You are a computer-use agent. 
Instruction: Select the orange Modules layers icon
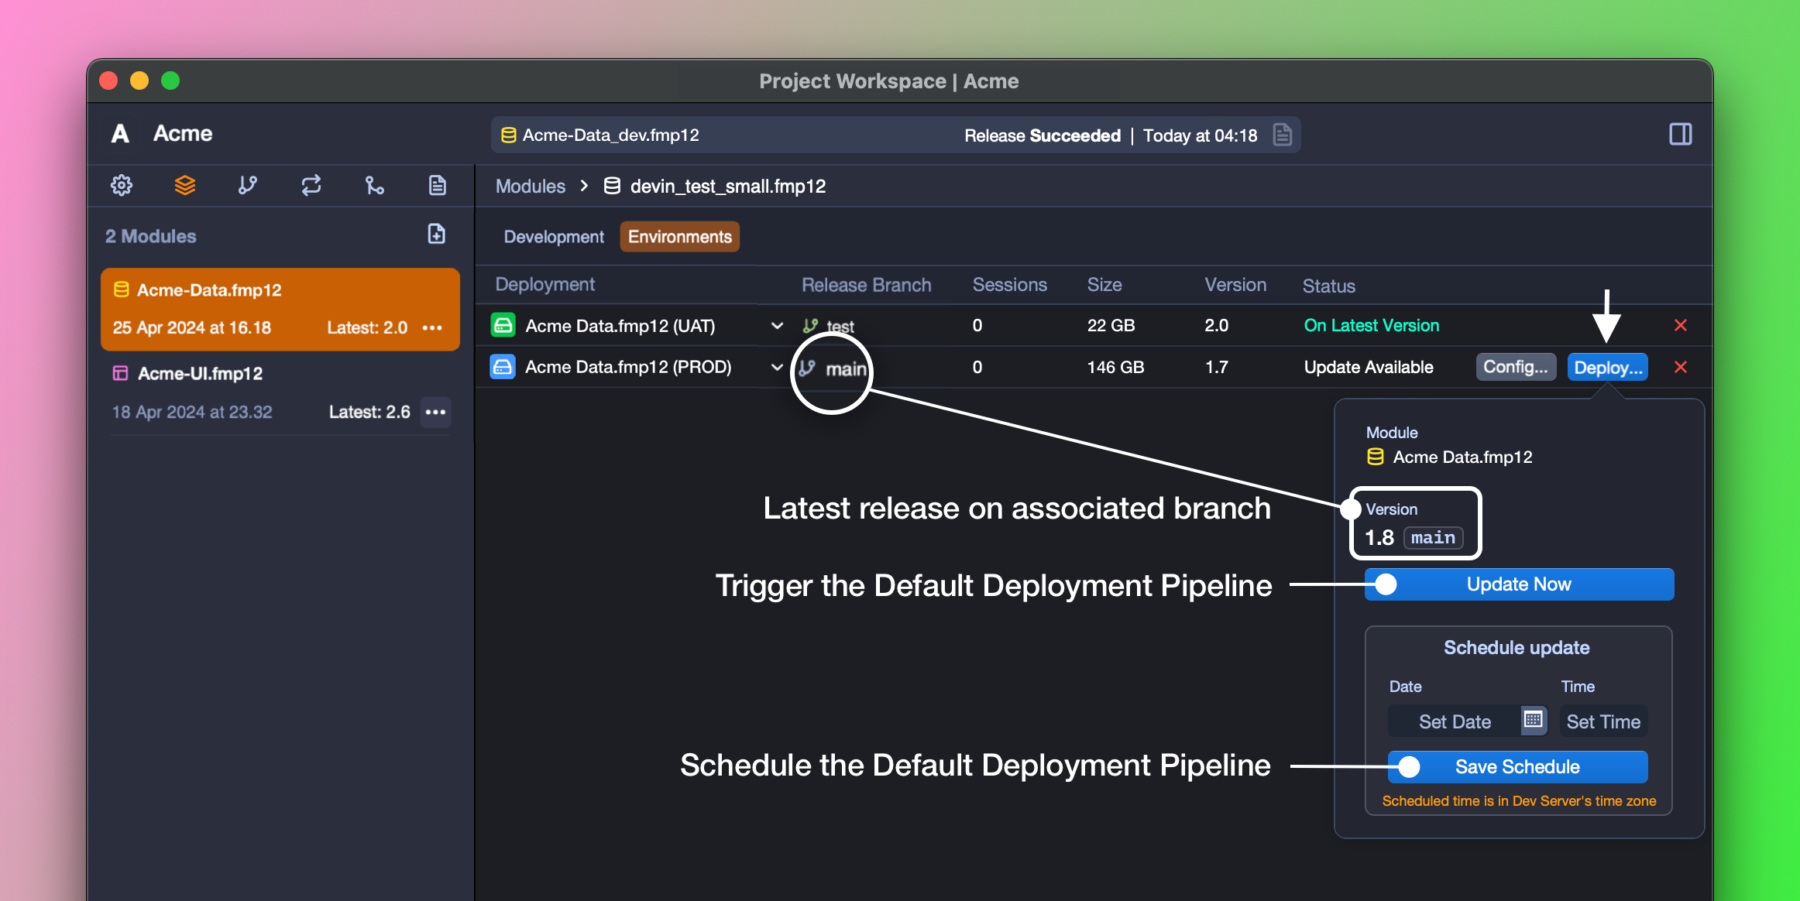point(184,186)
